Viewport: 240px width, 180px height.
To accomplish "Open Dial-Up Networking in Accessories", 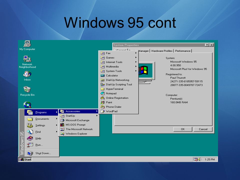I will 118,80.
